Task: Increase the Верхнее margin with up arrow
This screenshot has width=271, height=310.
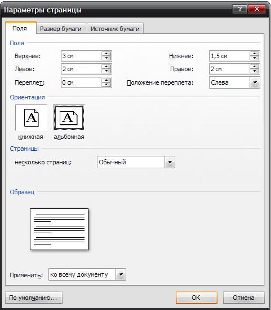Action: (106, 54)
